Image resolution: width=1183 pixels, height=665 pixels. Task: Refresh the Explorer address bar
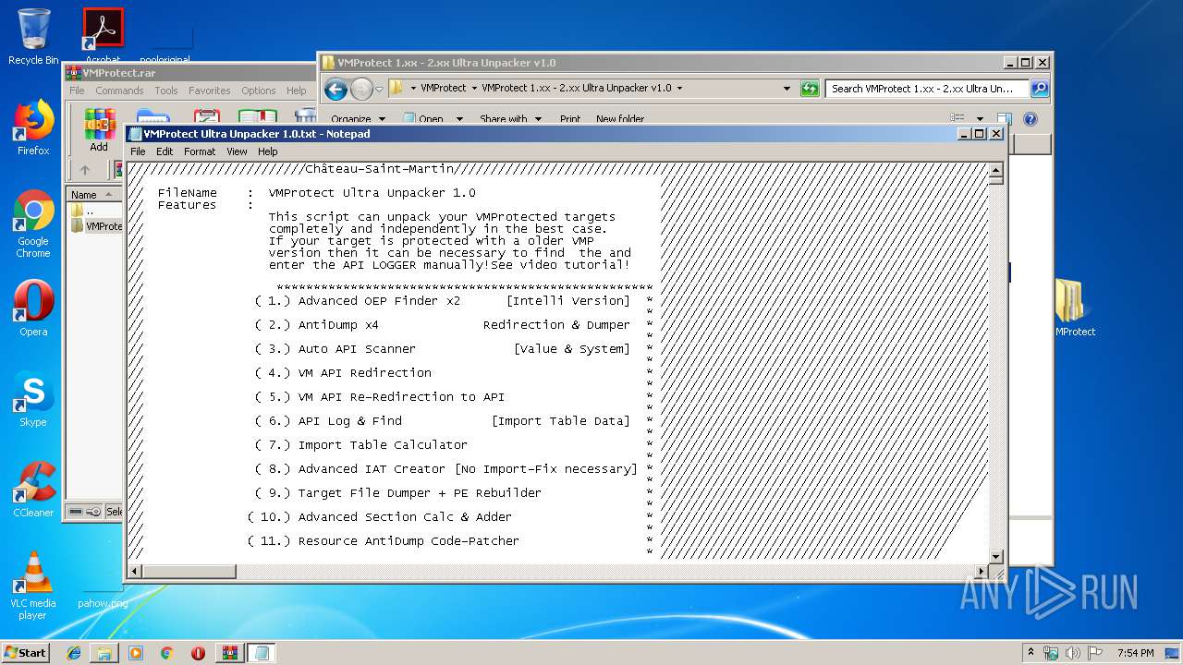click(810, 89)
